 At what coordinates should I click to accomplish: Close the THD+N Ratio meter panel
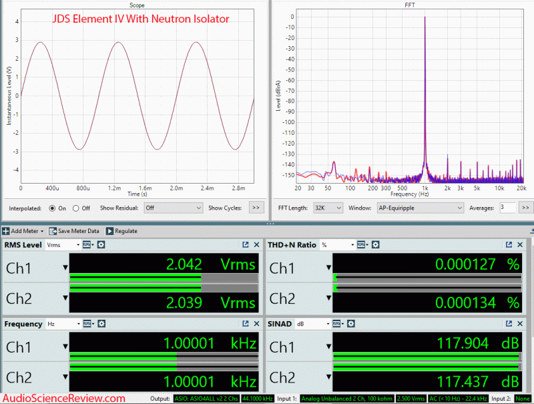pyautogui.click(x=520, y=244)
